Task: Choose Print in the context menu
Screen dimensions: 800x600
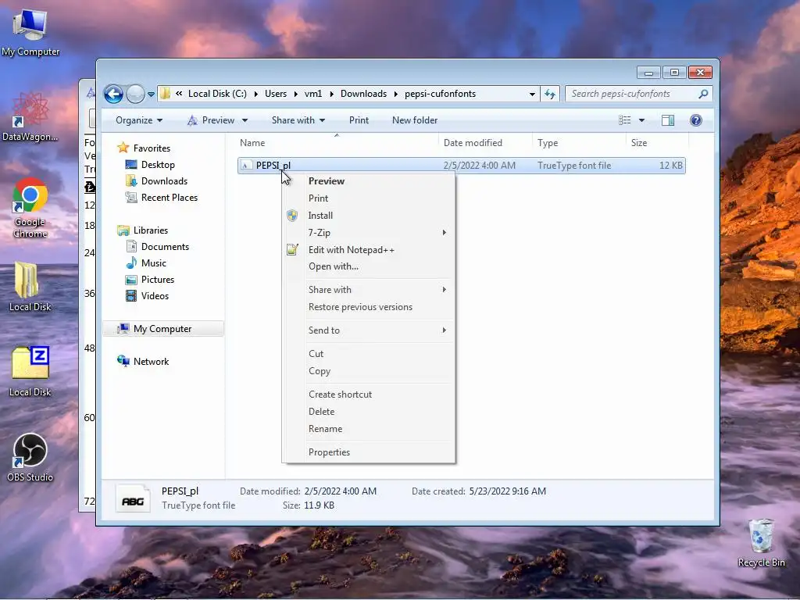Action: coord(369,198)
